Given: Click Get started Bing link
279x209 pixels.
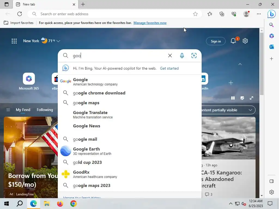Looking at the screenshot, I should pos(169,68).
